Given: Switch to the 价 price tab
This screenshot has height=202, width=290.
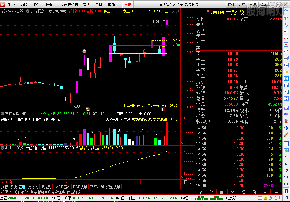Looking at the screenshot, I should tap(211, 192).
